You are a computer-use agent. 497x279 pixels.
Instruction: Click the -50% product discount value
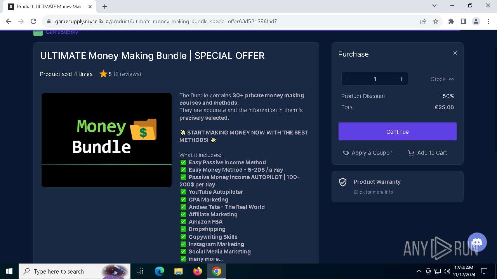[x=447, y=96]
